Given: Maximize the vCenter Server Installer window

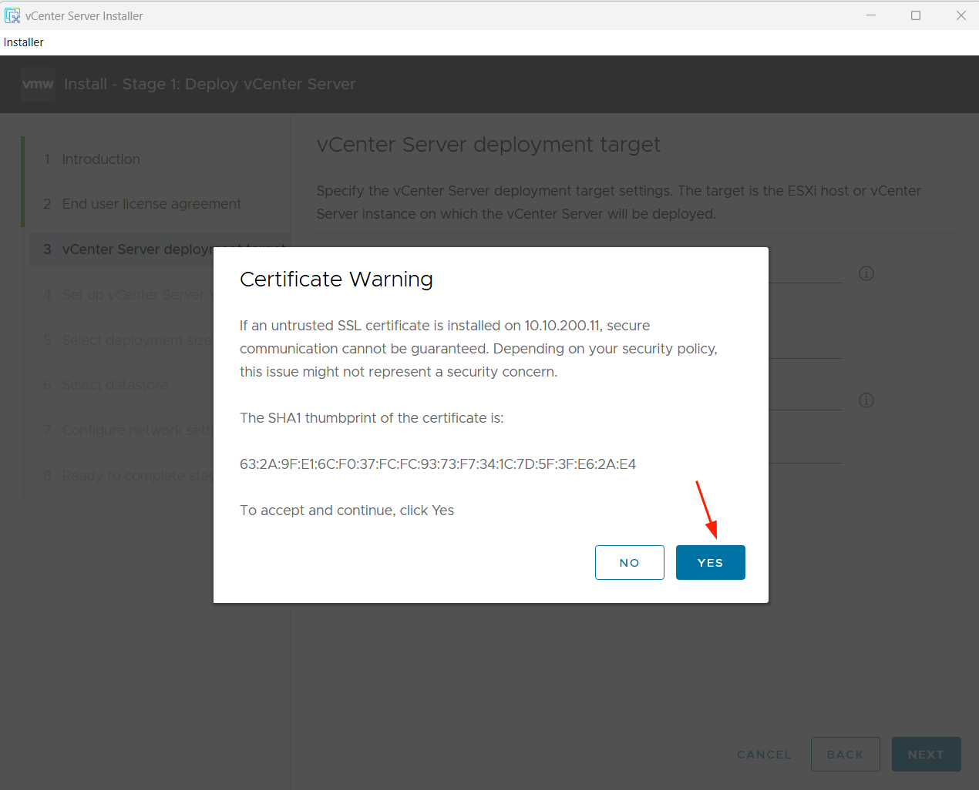Looking at the screenshot, I should tap(916, 15).
